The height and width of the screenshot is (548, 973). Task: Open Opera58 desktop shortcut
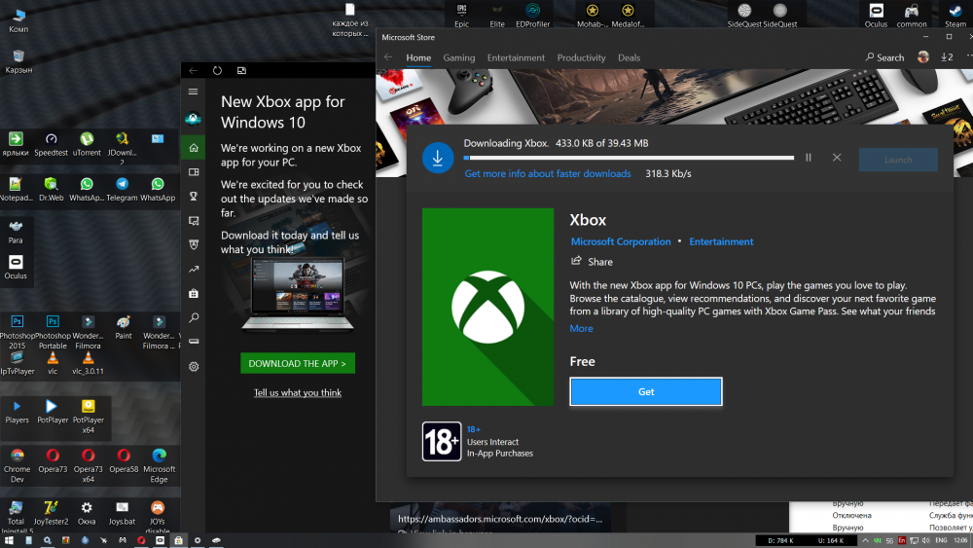(124, 461)
